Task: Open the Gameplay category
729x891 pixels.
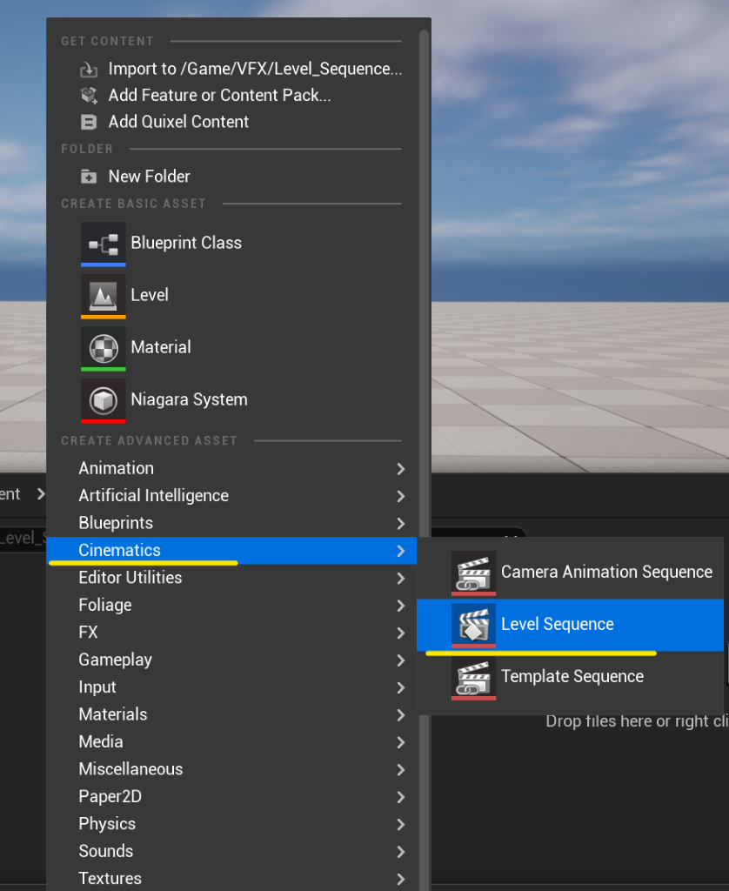Action: [231, 660]
